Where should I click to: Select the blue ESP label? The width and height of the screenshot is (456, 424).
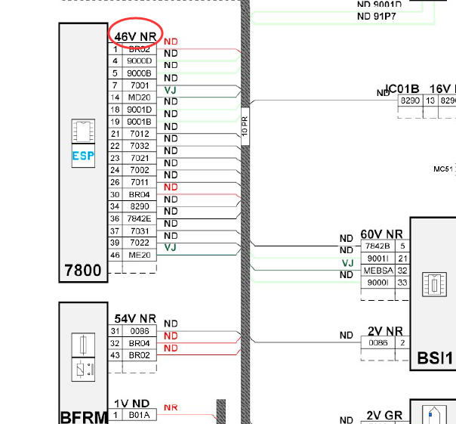tap(83, 156)
